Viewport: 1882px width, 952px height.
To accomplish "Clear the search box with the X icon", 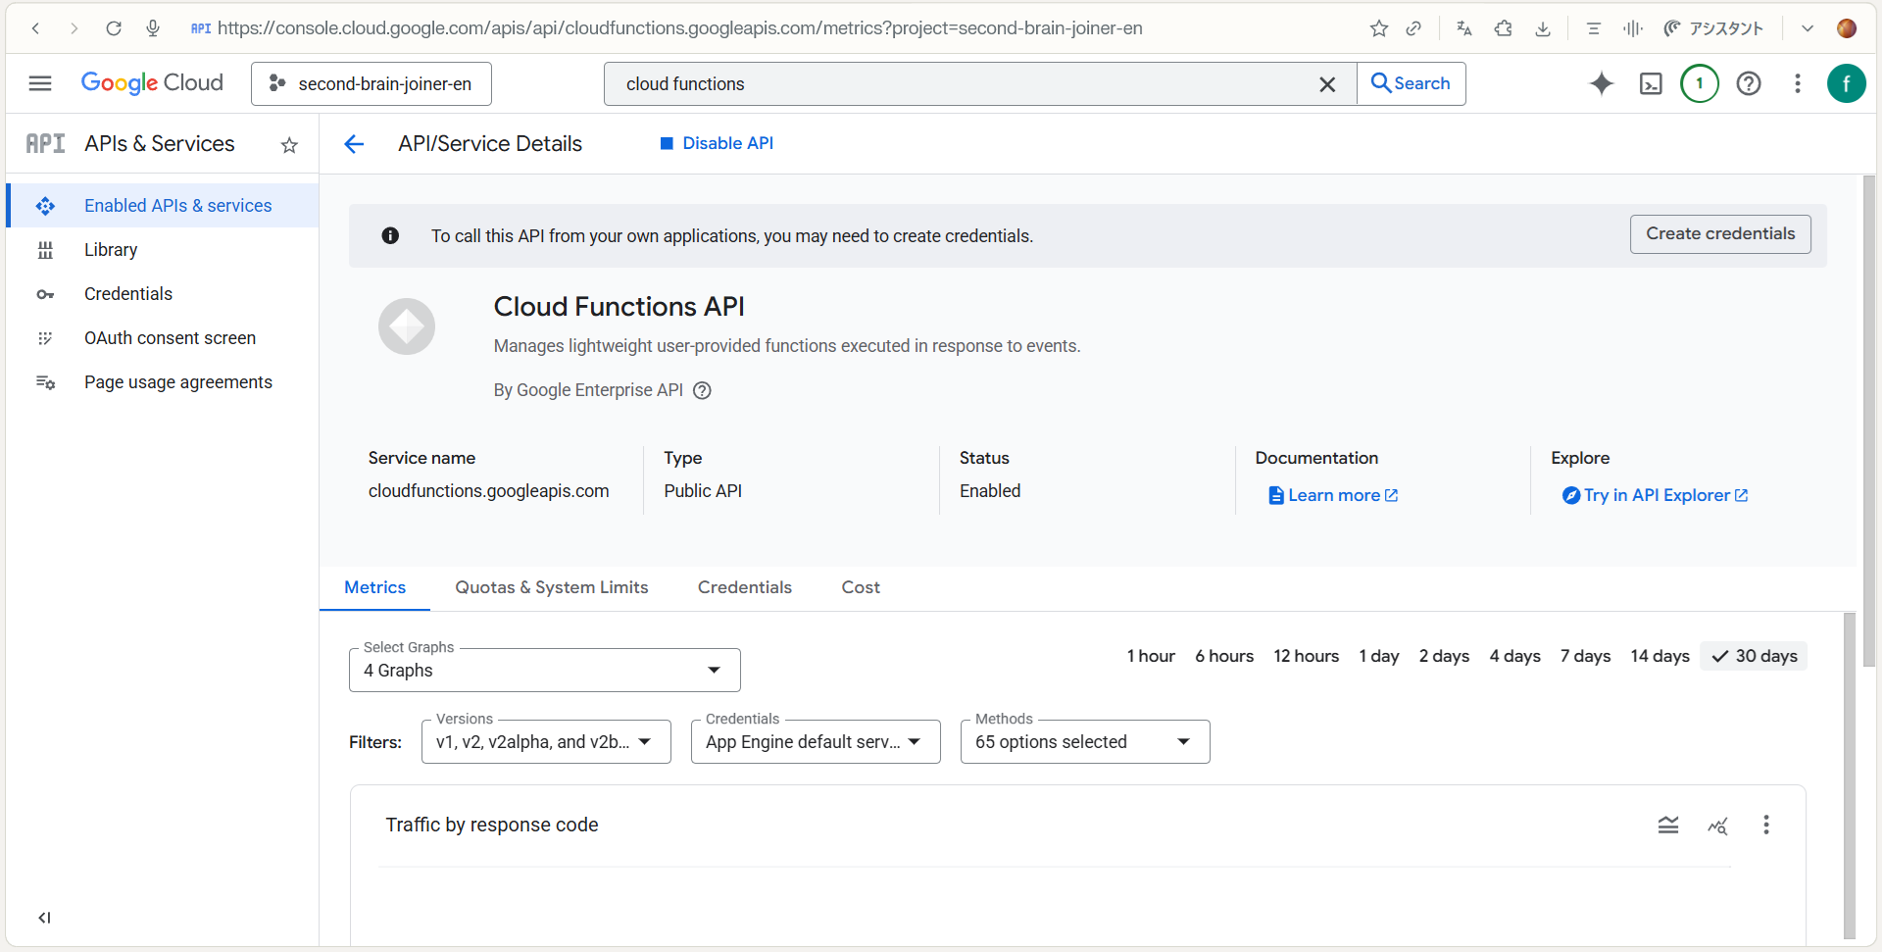I will 1327,84.
